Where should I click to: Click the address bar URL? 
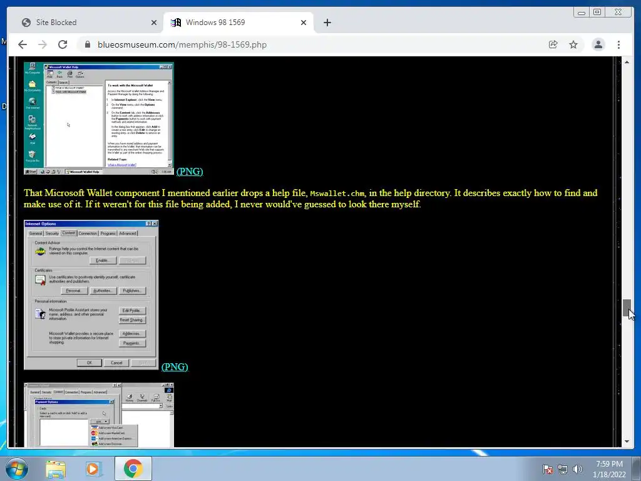point(182,44)
